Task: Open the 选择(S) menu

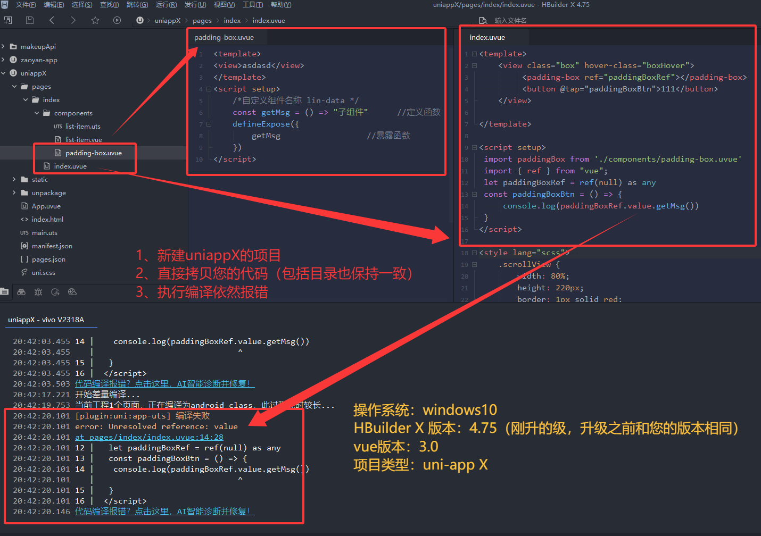Action: pos(82,5)
